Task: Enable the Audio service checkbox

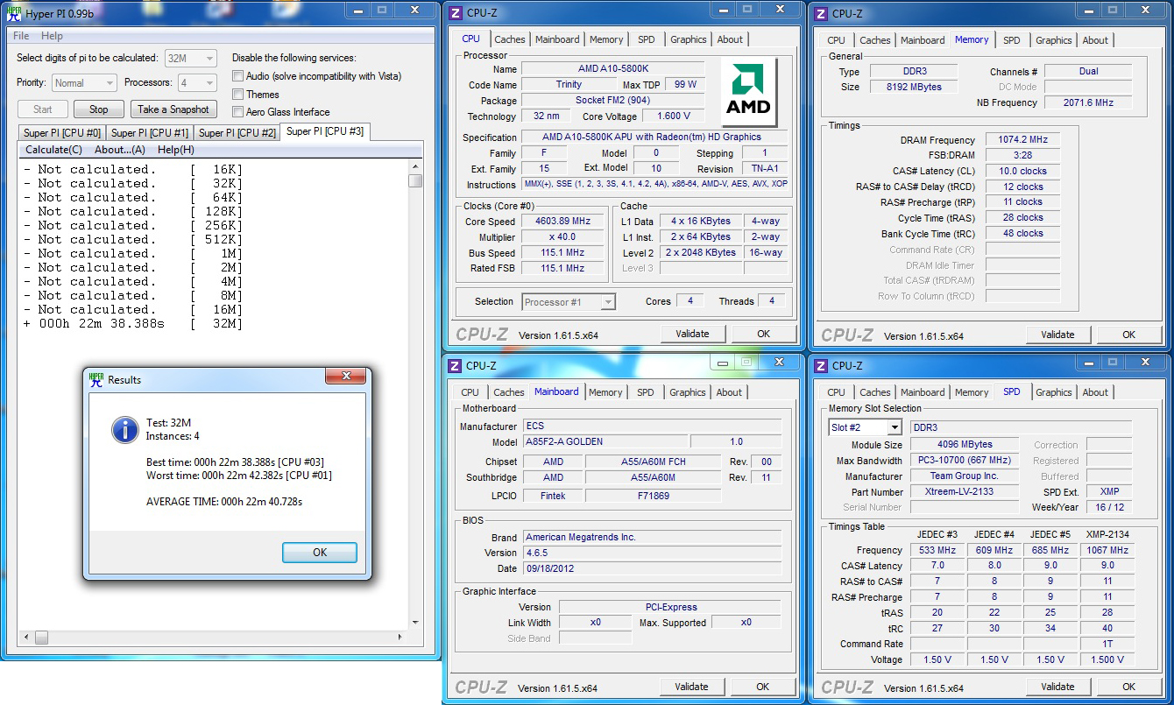Action: click(x=237, y=76)
